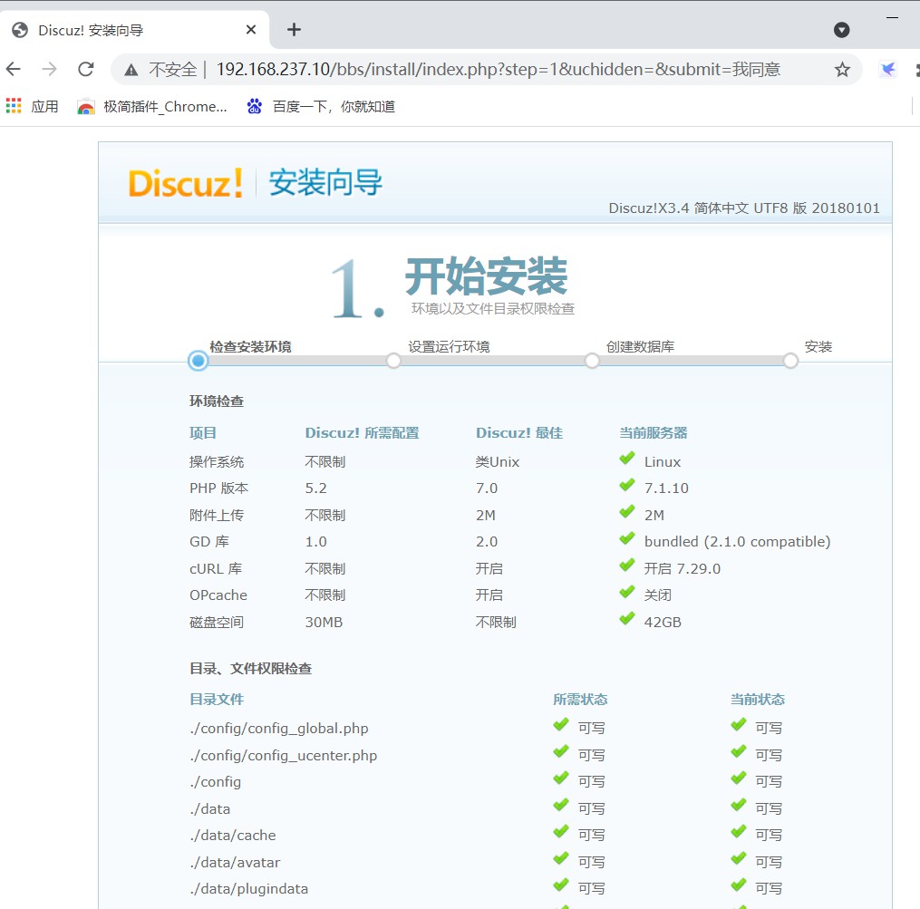
Task: Click the OPcache row label
Action: [x=218, y=595]
